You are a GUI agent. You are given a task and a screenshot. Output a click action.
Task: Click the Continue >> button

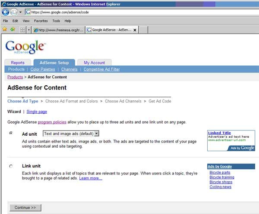pos(25,208)
